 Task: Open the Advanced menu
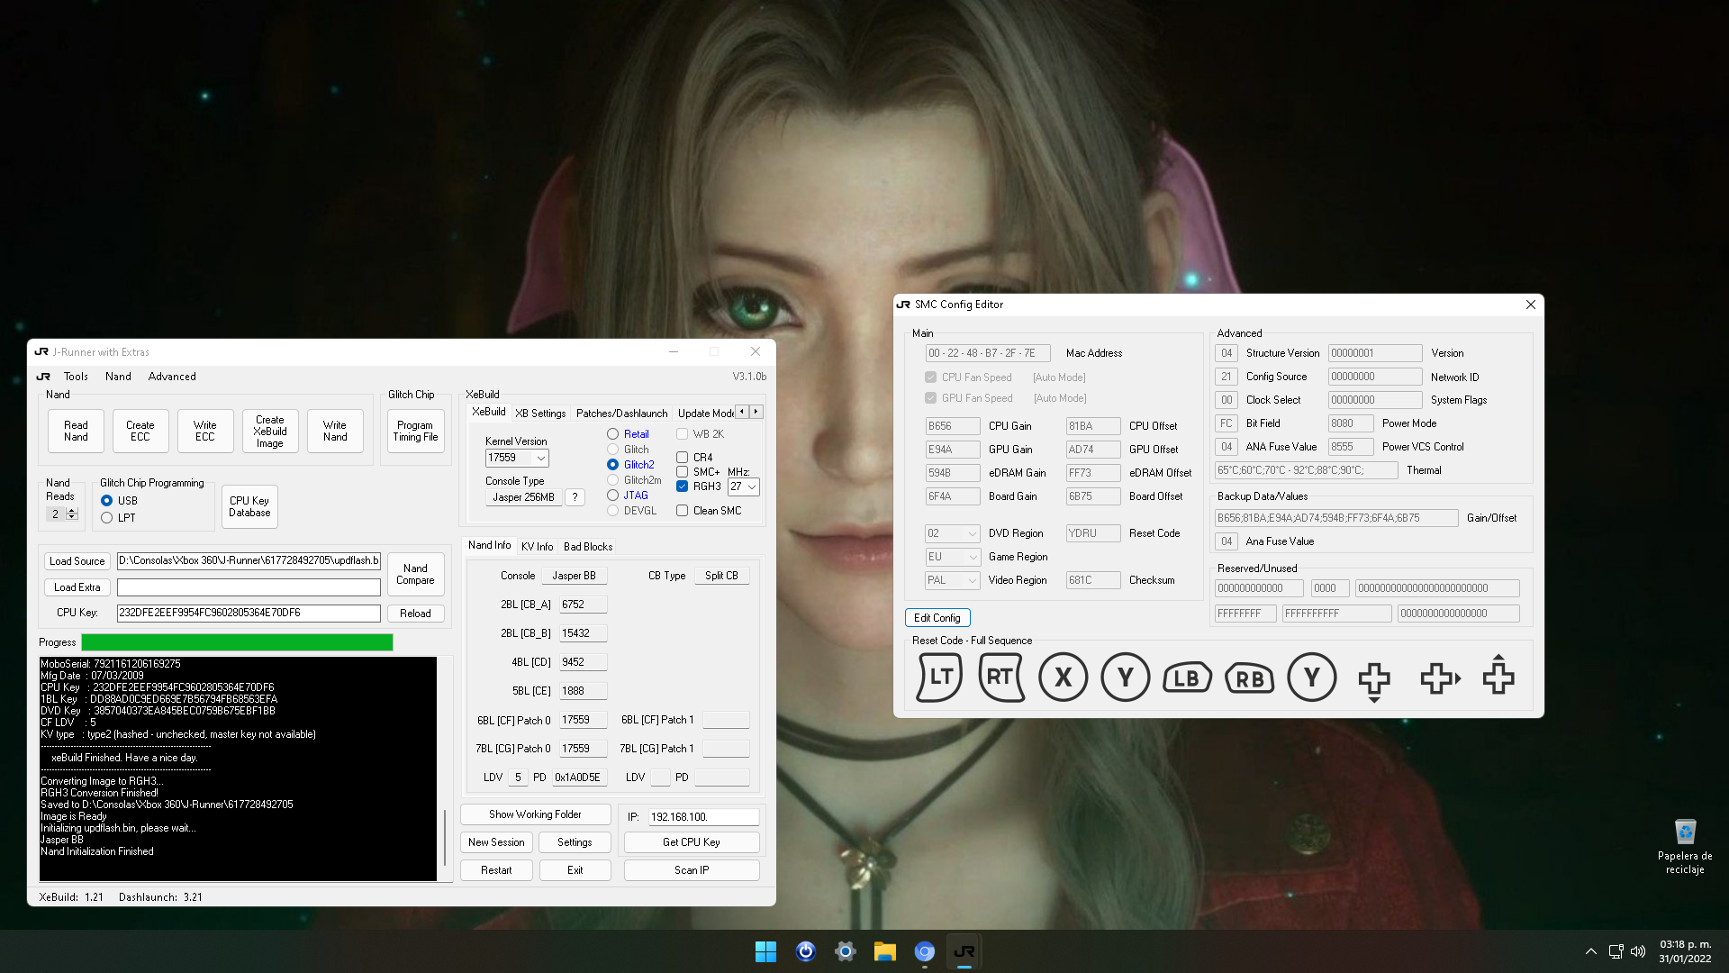tap(172, 377)
